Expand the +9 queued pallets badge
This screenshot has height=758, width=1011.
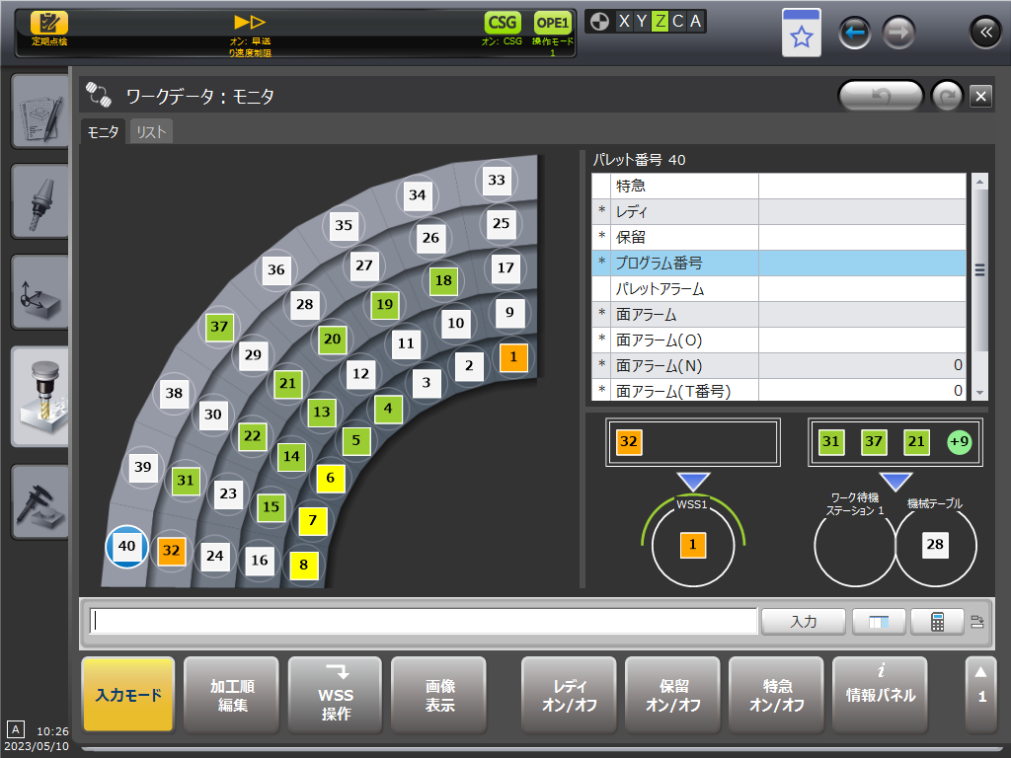point(959,442)
